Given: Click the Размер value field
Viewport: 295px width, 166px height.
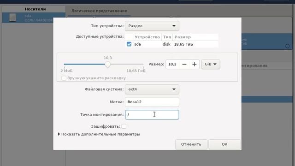Looking at the screenshot, I should coord(172,64).
